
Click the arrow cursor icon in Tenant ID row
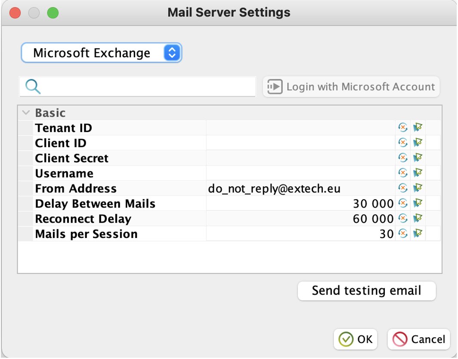pos(418,128)
